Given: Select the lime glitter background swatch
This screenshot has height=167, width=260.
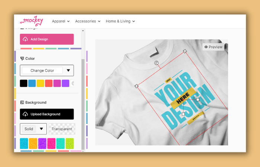Looking at the screenshot, I should (70, 144).
